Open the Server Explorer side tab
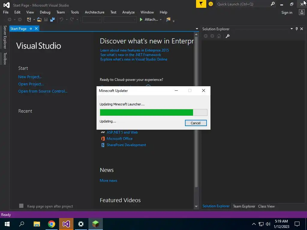The image size is (307, 230). [x=5, y=37]
